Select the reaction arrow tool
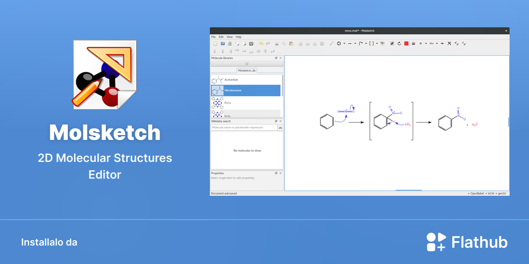This screenshot has height=264, width=529. click(x=350, y=44)
